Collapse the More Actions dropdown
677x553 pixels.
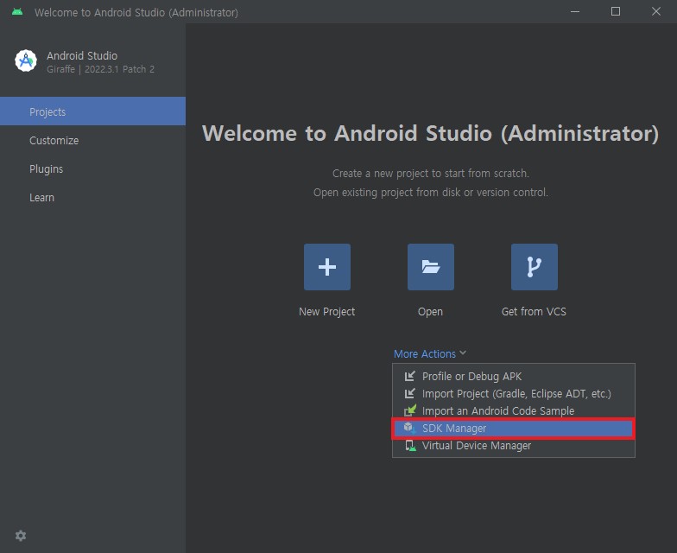(x=430, y=354)
